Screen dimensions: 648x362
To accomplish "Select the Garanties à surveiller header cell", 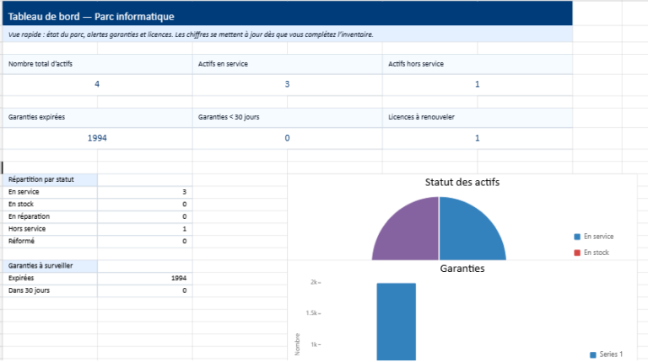I will 50,266.
